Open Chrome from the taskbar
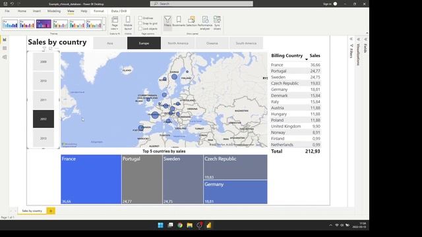Screen dimensions: 422x237 click(x=180, y=225)
